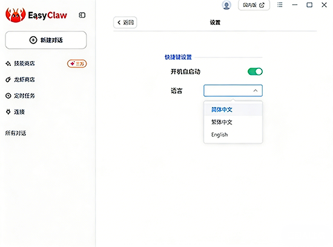333x247 pixels.
Task: Click the user avatar icon
Action: [x=226, y=5]
